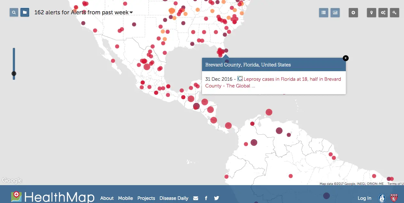Open the Projects menu item
This screenshot has width=404, height=203.
tap(146, 198)
